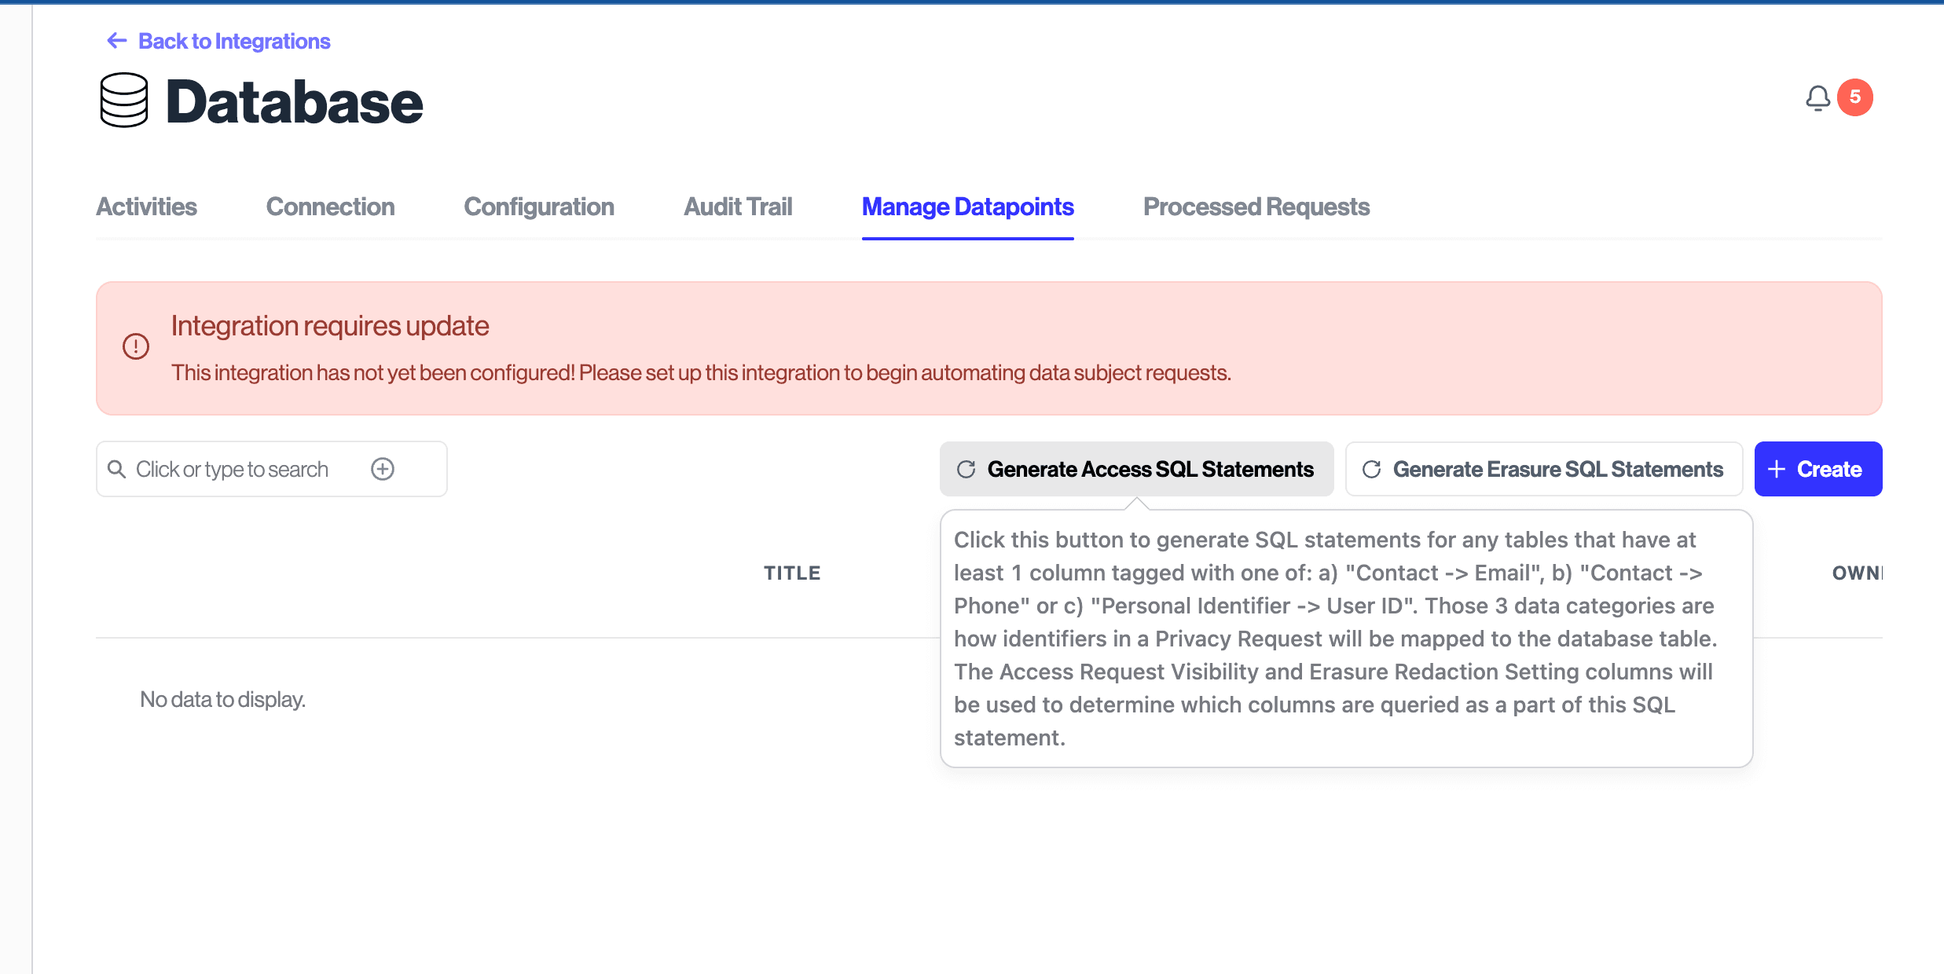
Task: Click Generate Erasure SQL Statements button
Action: (x=1543, y=469)
